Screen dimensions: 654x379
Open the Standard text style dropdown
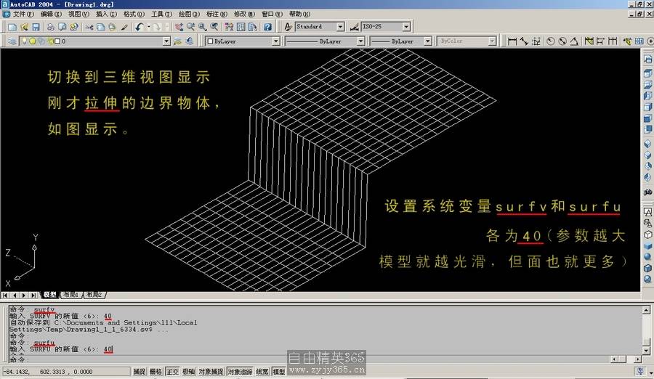pyautogui.click(x=340, y=27)
